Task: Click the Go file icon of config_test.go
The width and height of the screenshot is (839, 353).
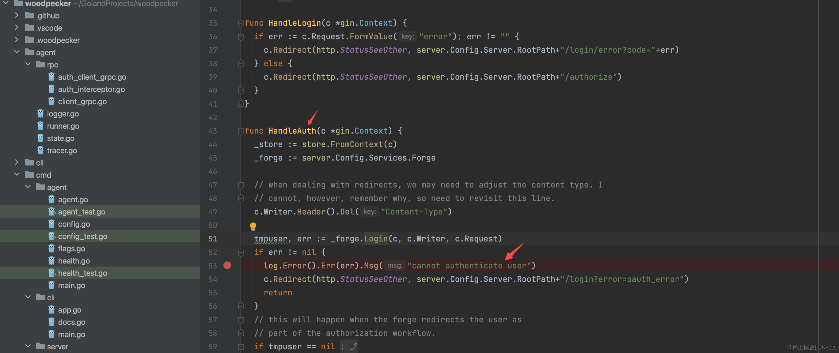Action: click(x=51, y=236)
